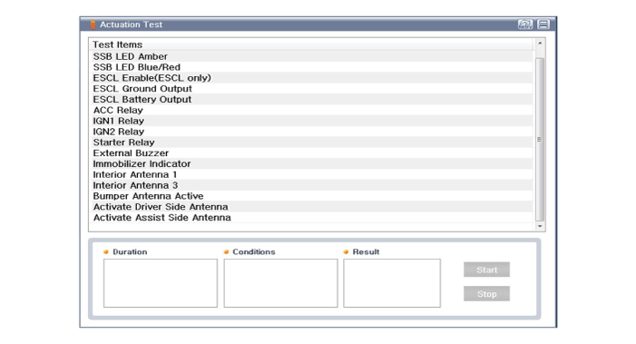Click inside the Conditions box
This screenshot has width=636, height=344.
[280, 283]
